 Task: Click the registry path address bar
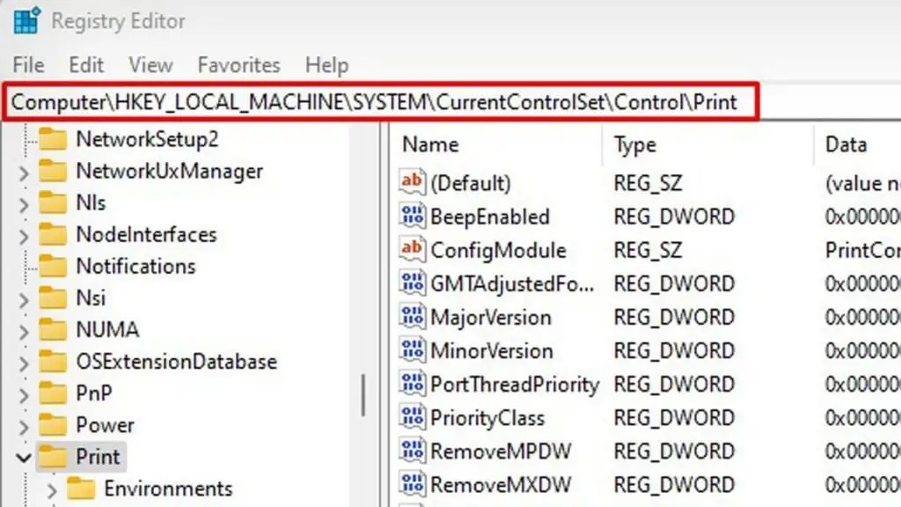380,102
